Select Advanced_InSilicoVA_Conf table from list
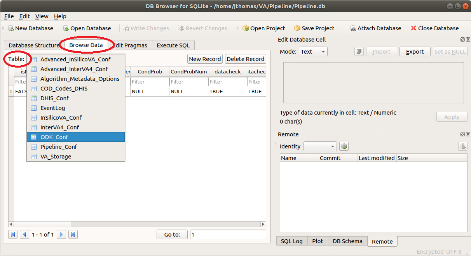The height and width of the screenshot is (256, 471). pos(76,59)
